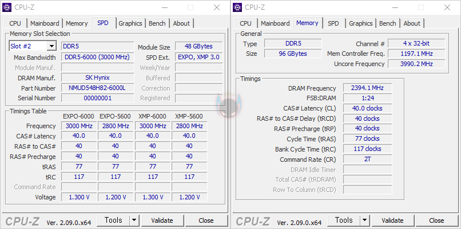461x229 pixels.
Task: Click Channel # field 4 x 32-bit
Action: pyautogui.click(x=416, y=44)
